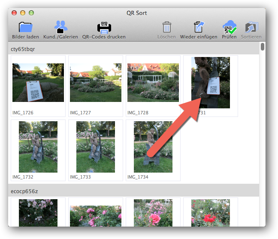Select thumbnail IMG_1733
This screenshot has width=278, height=239.
pyautogui.click(x=96, y=147)
